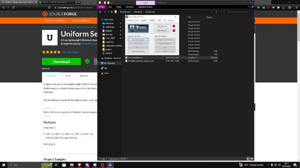Open İndirilenler in Explorer sidebar
Image resolution: width=300 pixels, height=168 pixels.
(x=110, y=27)
